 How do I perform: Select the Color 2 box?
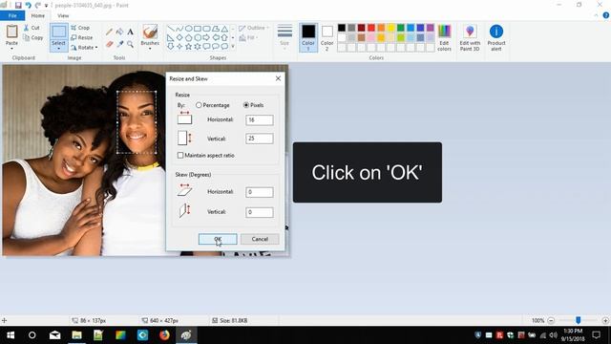pyautogui.click(x=327, y=38)
